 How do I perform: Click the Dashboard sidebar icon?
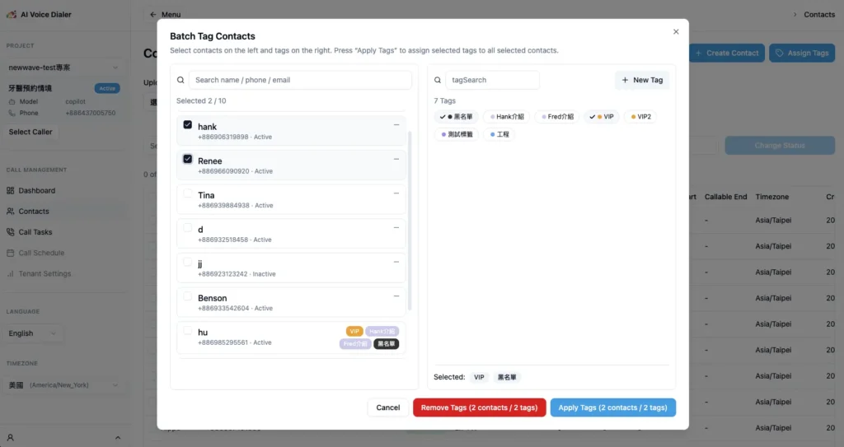tap(11, 191)
